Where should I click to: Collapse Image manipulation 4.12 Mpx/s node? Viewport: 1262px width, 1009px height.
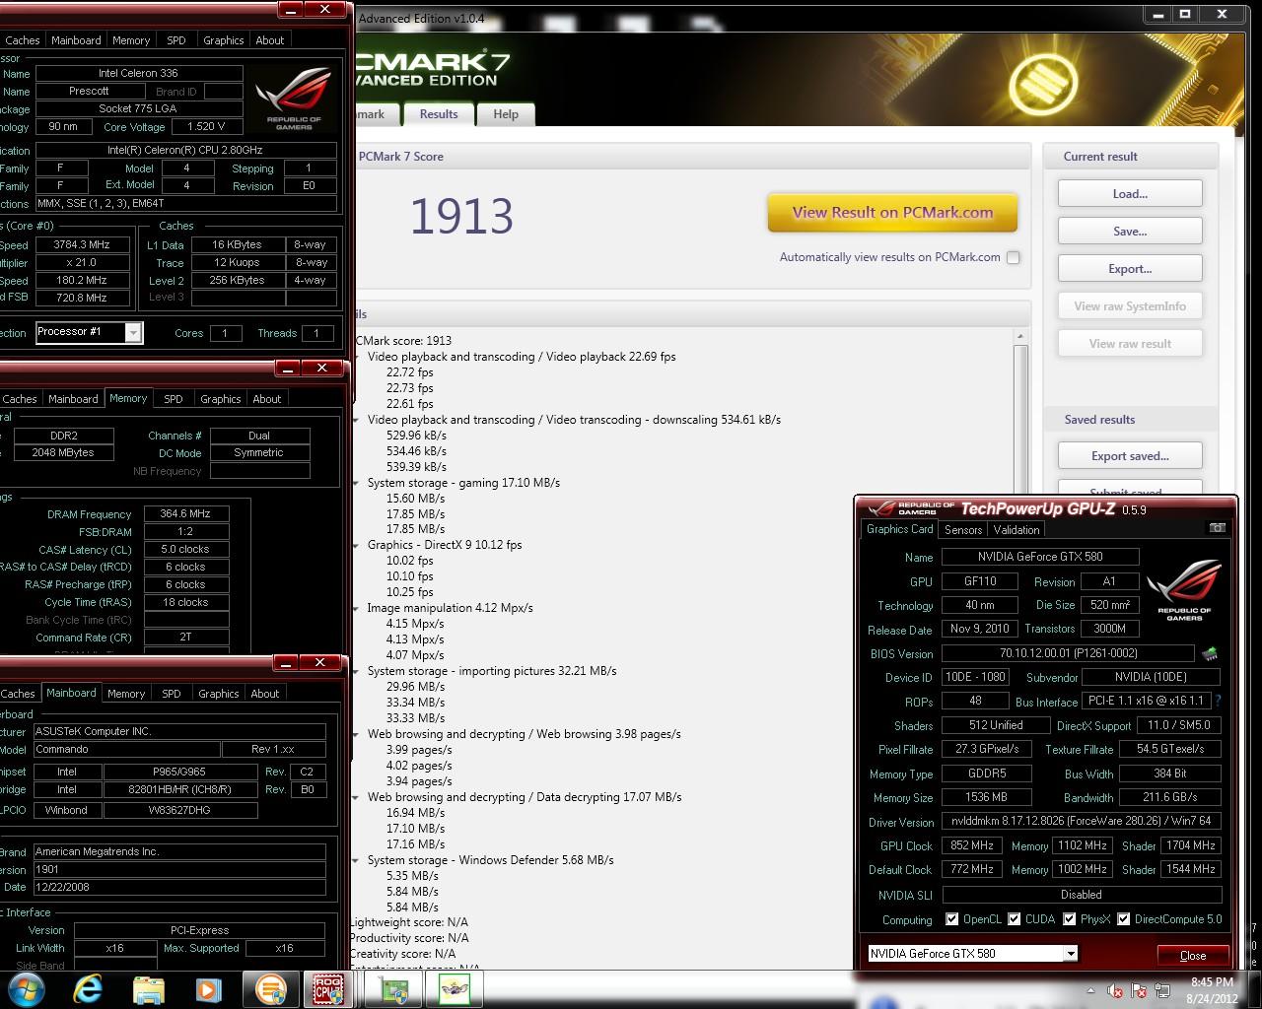pyautogui.click(x=357, y=608)
